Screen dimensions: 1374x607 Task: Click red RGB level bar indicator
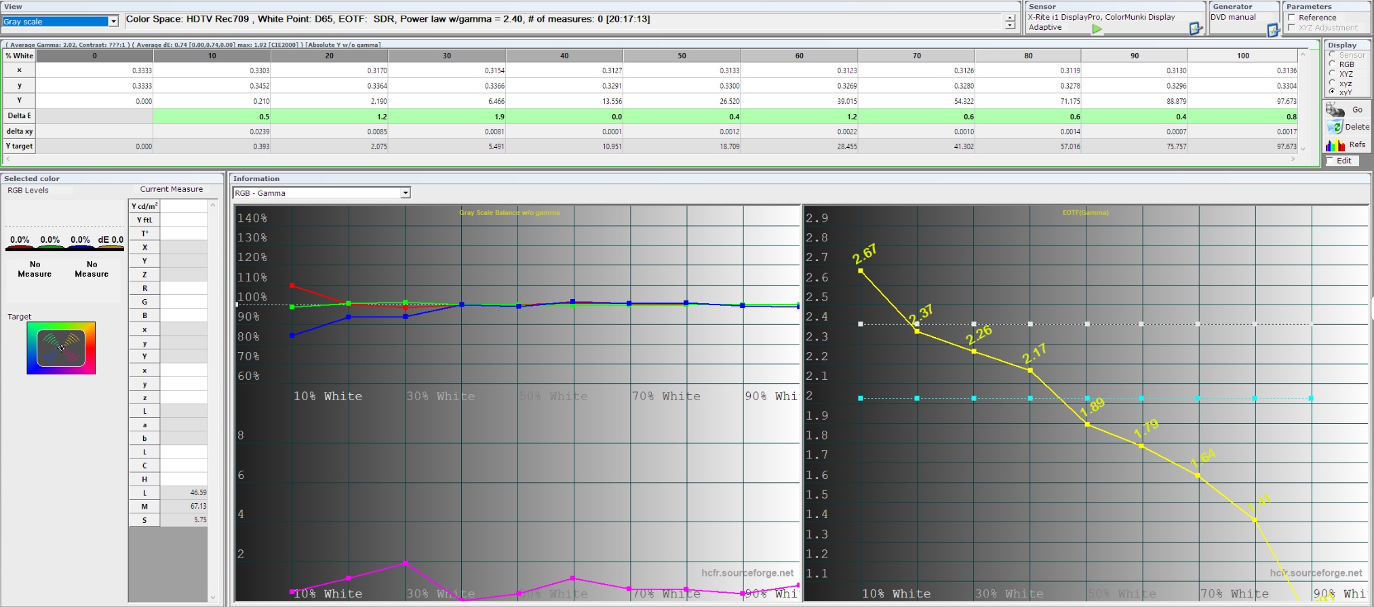pyautogui.click(x=20, y=249)
